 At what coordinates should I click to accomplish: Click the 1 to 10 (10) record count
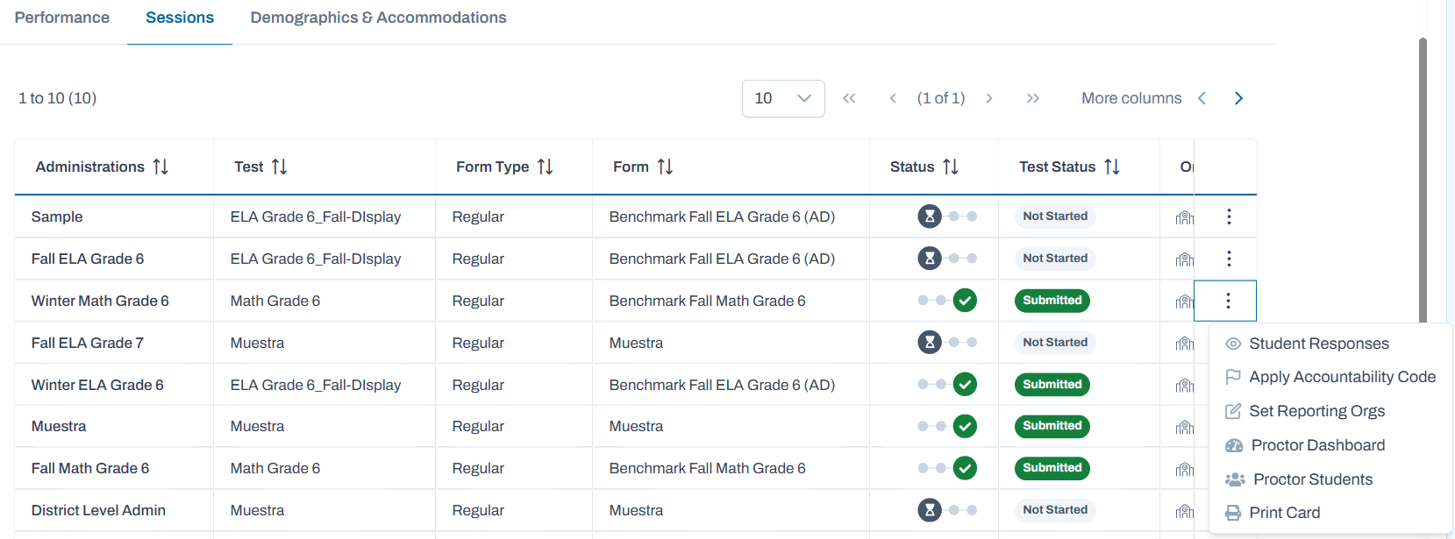click(x=57, y=98)
